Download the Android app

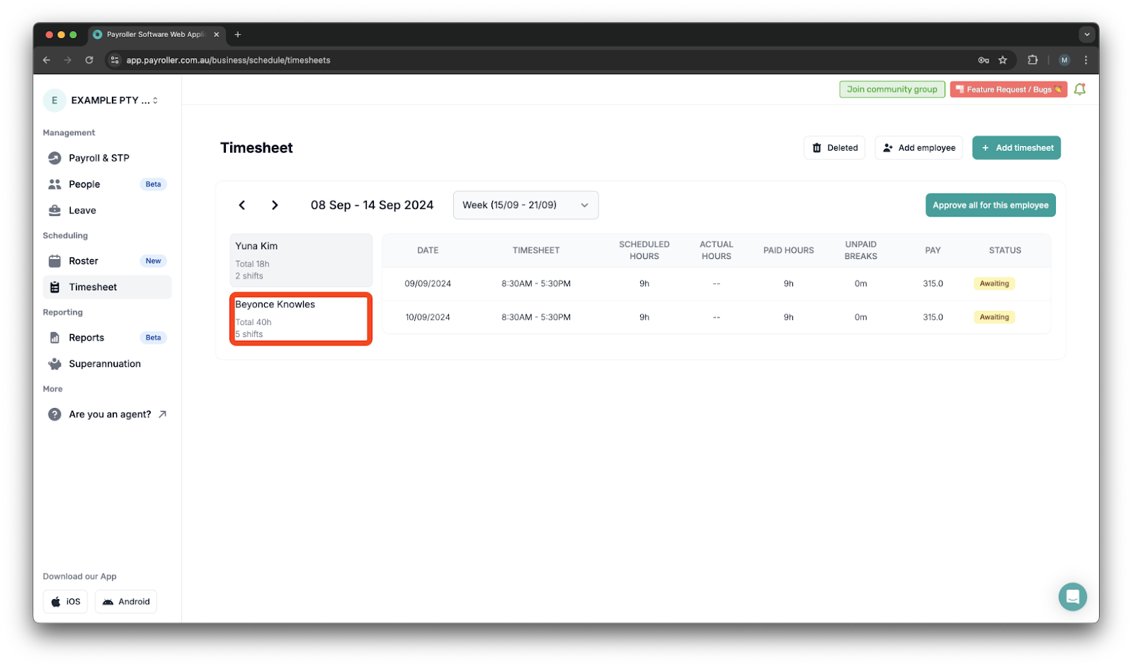coord(126,602)
